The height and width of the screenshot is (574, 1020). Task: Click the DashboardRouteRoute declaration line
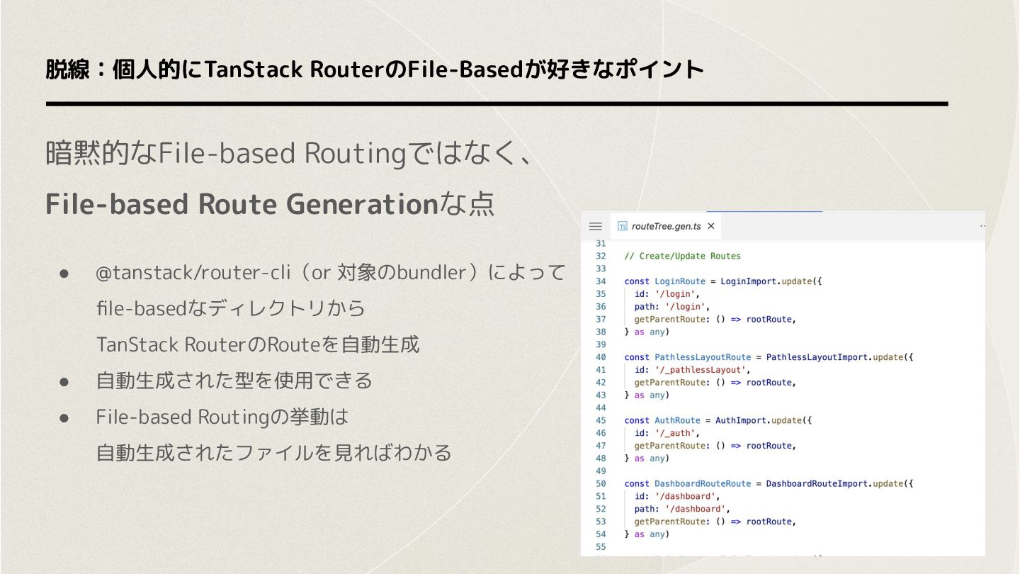pyautogui.click(x=769, y=483)
